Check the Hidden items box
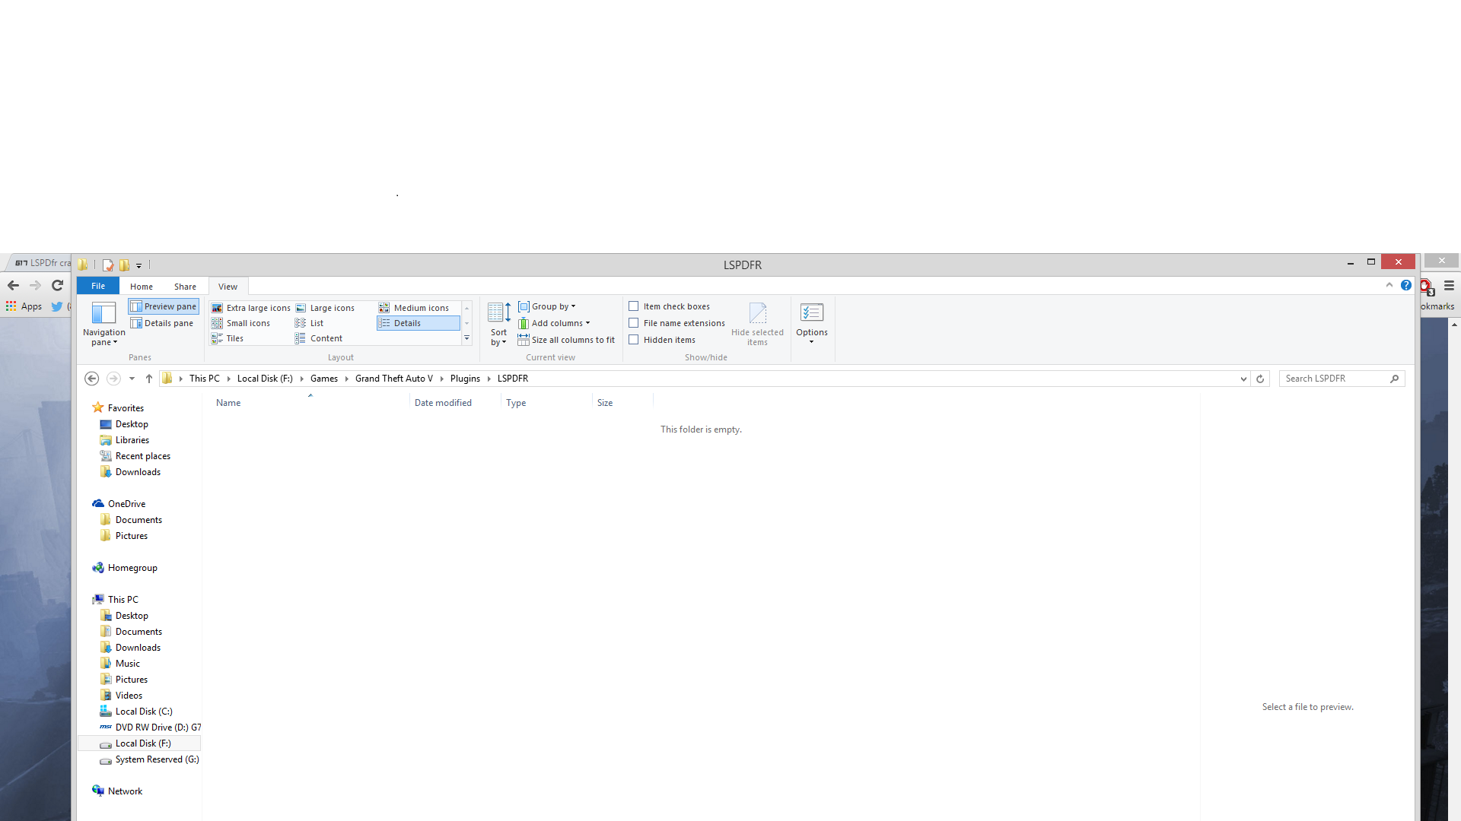1461x821 pixels. point(633,340)
